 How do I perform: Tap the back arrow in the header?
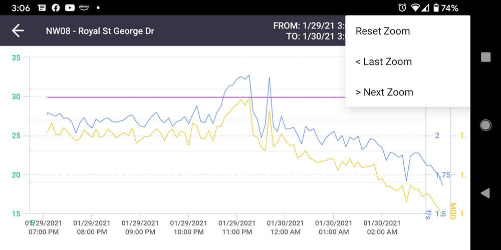tap(18, 31)
